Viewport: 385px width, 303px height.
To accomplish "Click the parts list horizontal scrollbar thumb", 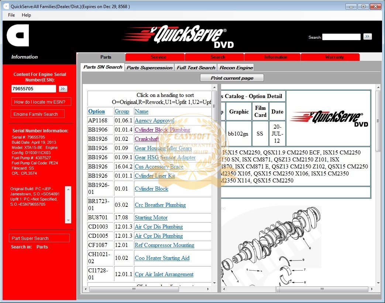I will coord(134,289).
